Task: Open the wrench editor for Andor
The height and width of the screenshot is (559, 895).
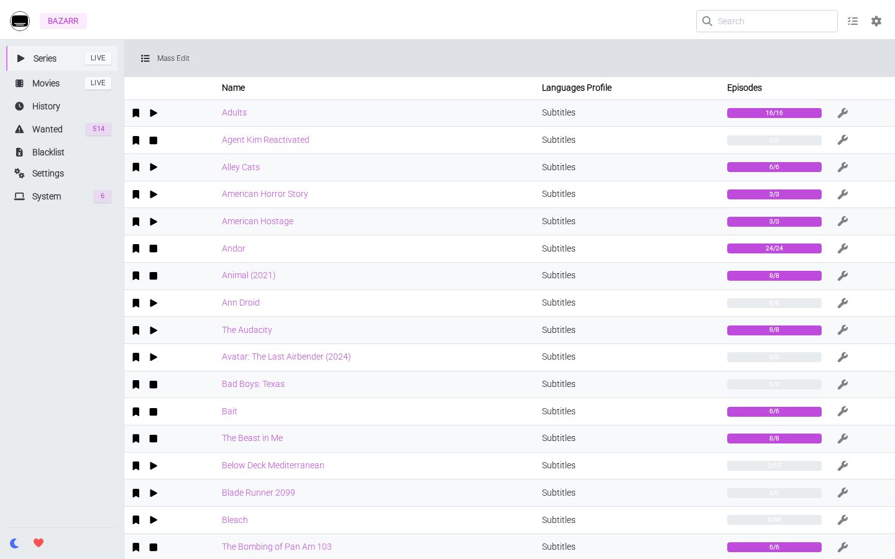Action: (843, 248)
